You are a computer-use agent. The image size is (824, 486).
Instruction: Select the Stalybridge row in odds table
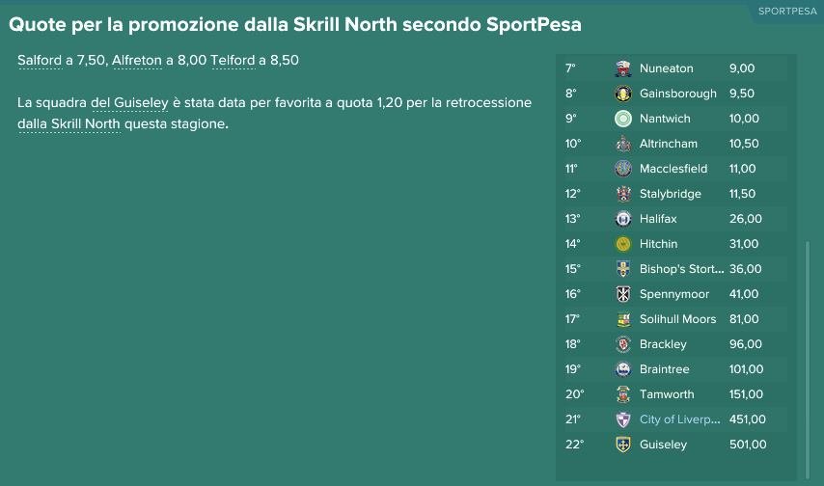click(675, 194)
